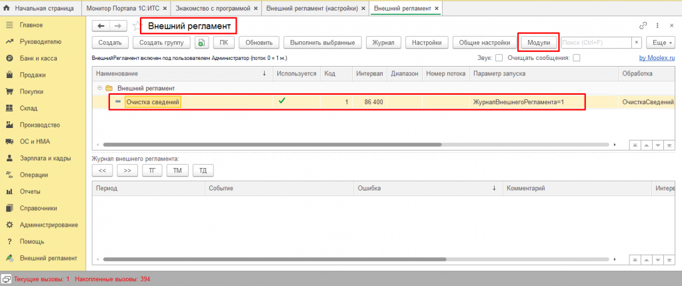Screen dimensions: 682x286
Task: Click the ПК button
Action: [x=223, y=43]
